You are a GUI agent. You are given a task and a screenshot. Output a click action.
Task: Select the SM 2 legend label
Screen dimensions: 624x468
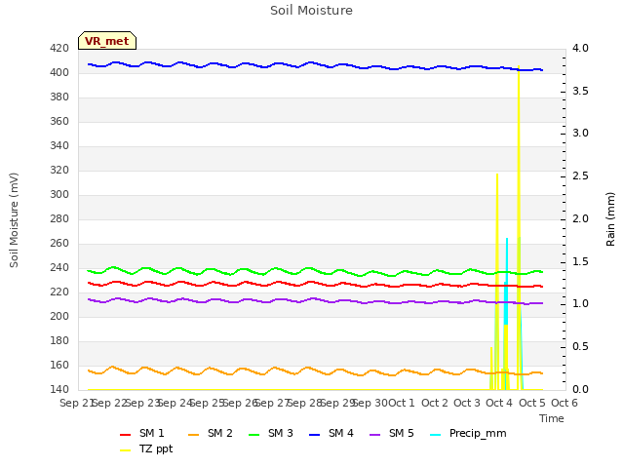pyautogui.click(x=220, y=433)
